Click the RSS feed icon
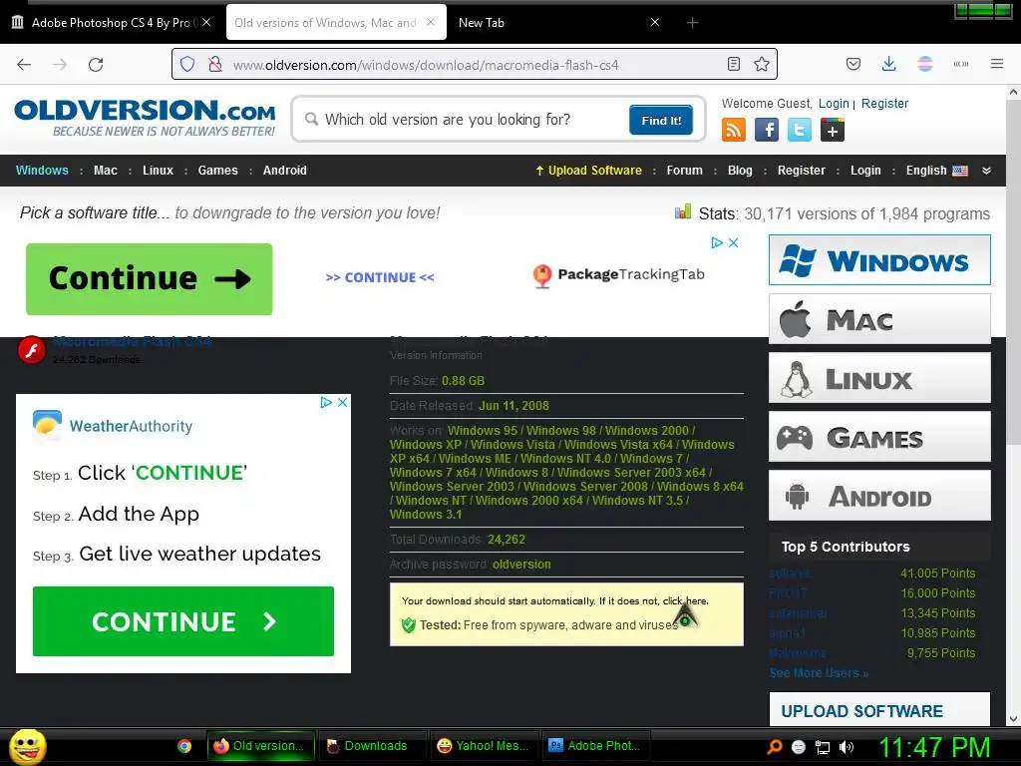1021x766 pixels. [x=733, y=130]
